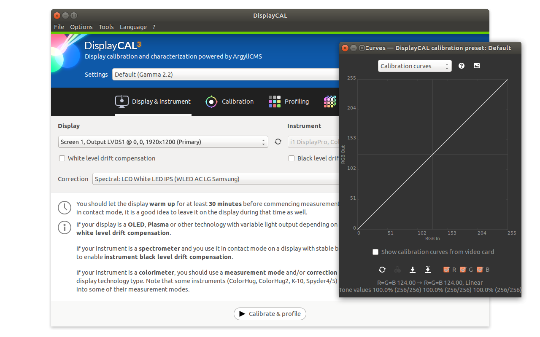Screen dimensions: 540x337
Task: Click the 'white level drift compensation' bold note text
Action: [123, 233]
